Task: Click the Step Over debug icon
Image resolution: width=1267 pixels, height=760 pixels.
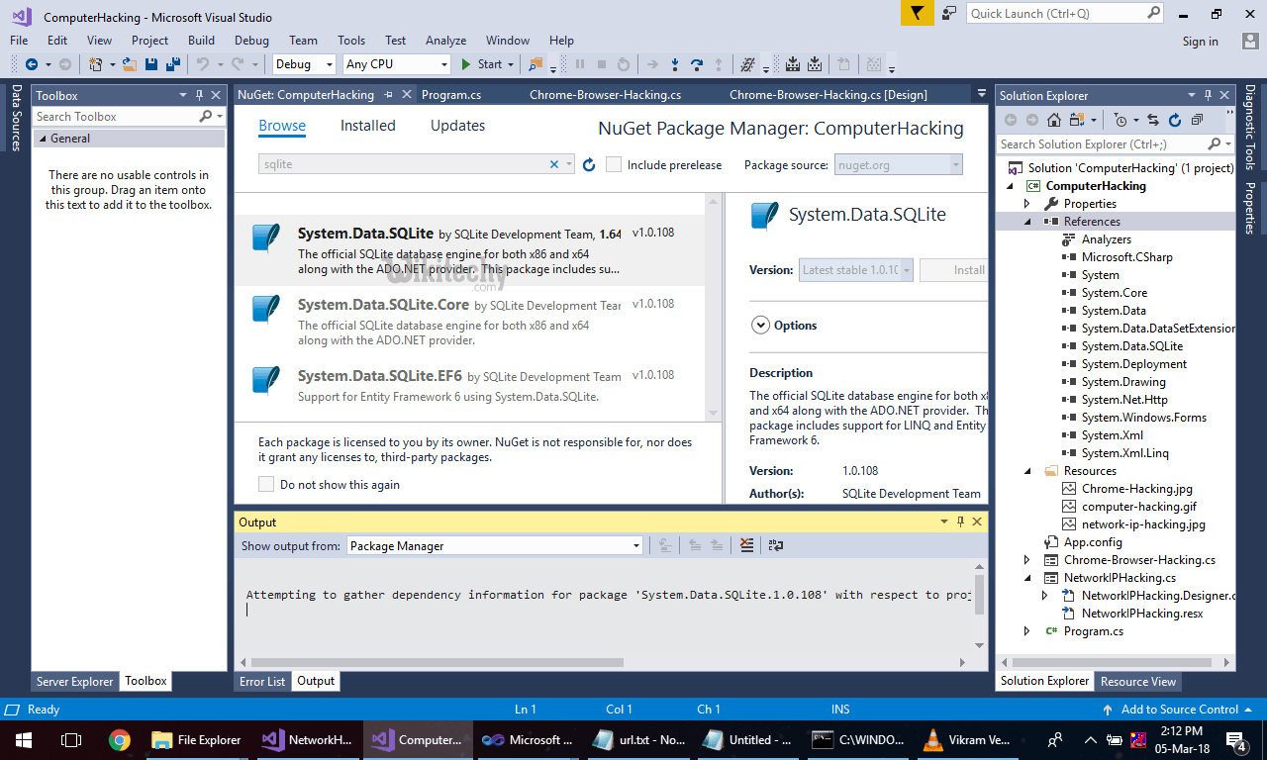Action: (697, 64)
